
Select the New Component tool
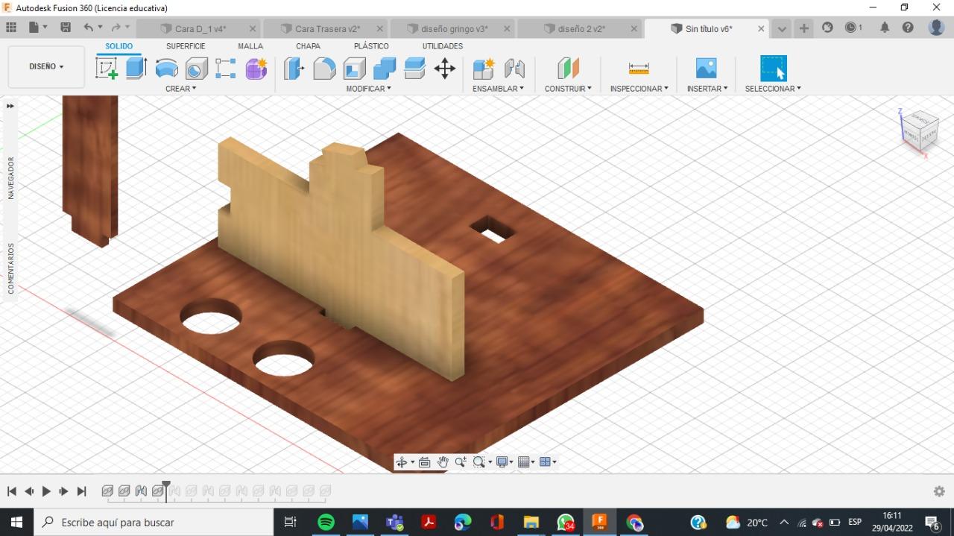click(x=484, y=69)
